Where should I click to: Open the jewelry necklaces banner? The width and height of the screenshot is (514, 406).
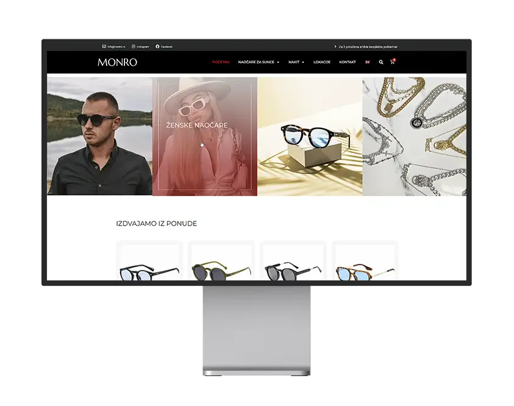(x=415, y=137)
